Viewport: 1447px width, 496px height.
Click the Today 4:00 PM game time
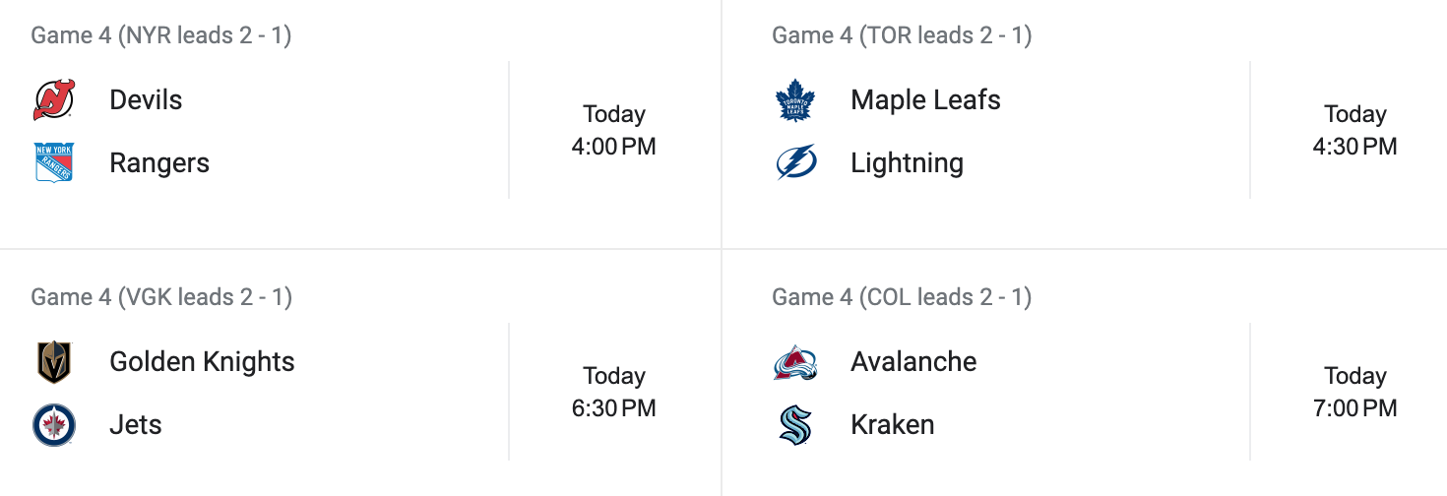click(x=613, y=131)
